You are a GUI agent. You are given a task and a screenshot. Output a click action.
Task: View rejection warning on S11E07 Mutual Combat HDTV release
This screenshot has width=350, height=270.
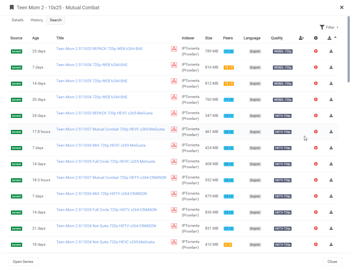(316, 180)
